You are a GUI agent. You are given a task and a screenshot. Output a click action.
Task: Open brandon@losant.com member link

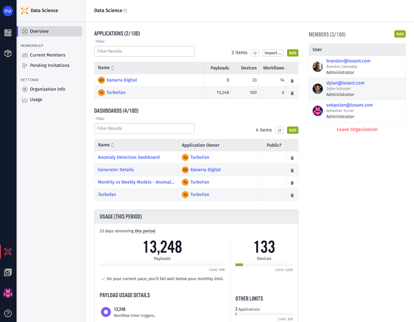(348, 61)
